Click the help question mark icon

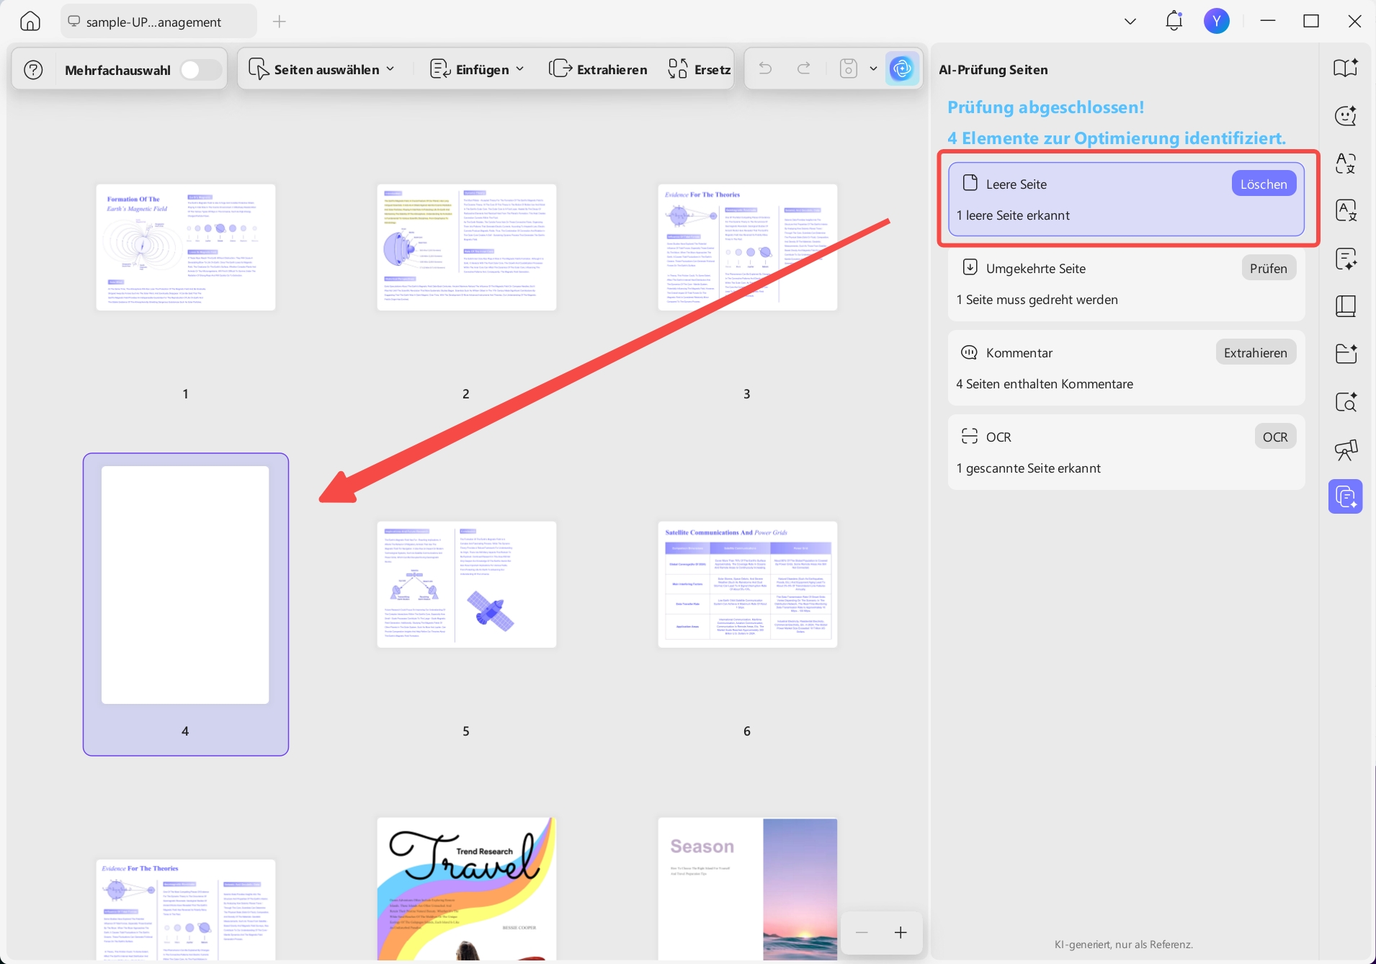(x=33, y=70)
